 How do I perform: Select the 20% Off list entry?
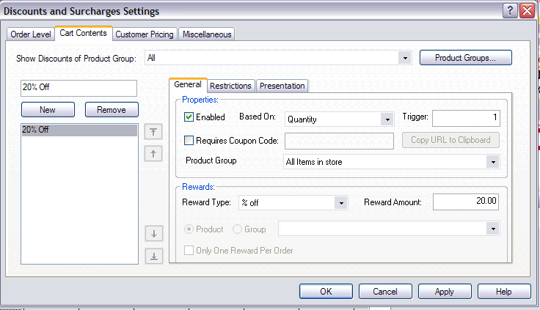[79, 130]
